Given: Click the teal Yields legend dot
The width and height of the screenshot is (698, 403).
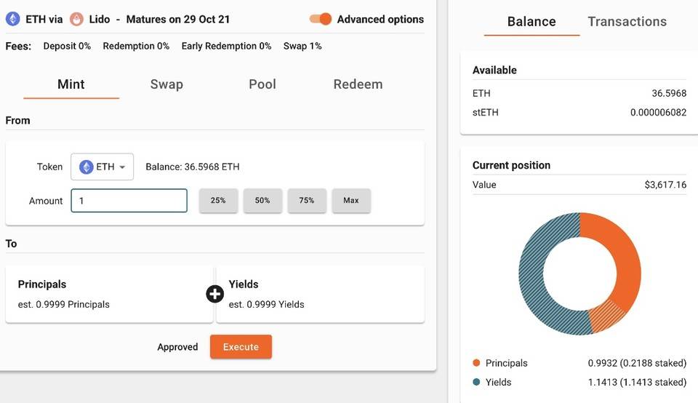Looking at the screenshot, I should (x=476, y=382).
